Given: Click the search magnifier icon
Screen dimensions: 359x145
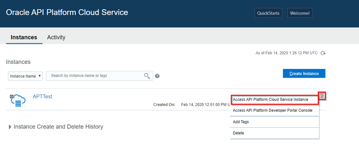Looking at the screenshot, I should (x=147, y=76).
